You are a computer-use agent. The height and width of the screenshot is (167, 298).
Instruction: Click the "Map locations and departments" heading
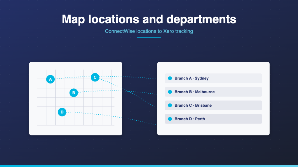(149, 19)
